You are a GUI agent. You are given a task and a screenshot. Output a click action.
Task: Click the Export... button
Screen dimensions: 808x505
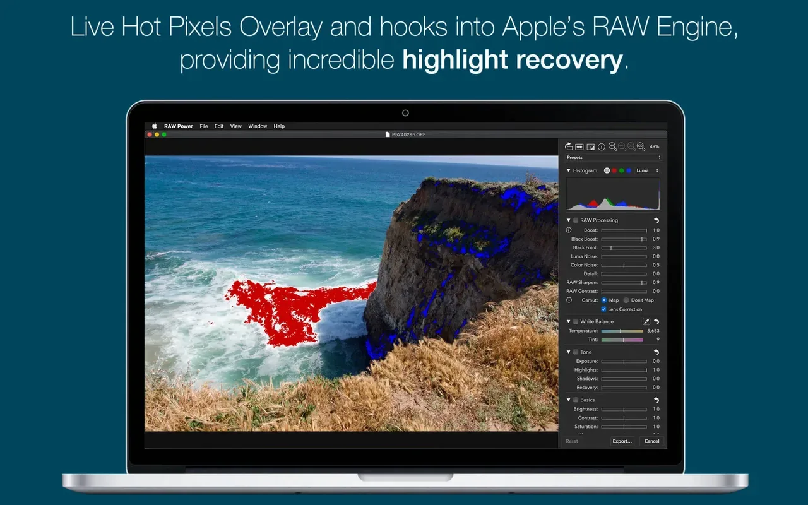click(622, 441)
